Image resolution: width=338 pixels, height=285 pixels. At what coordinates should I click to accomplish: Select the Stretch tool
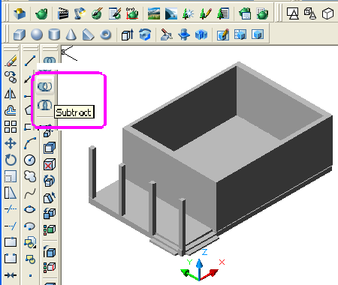(11, 193)
